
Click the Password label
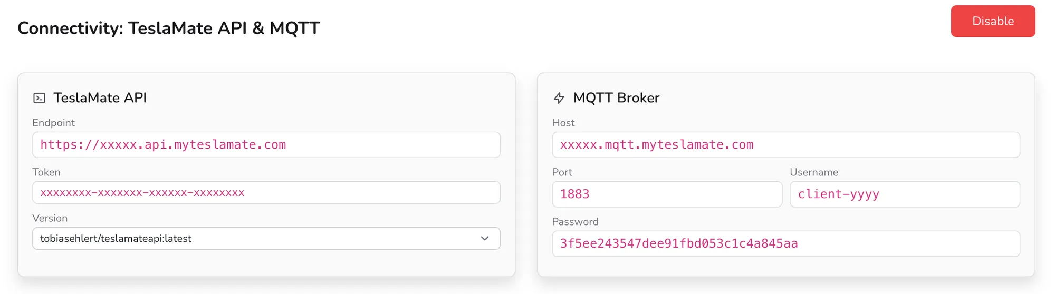coord(576,222)
